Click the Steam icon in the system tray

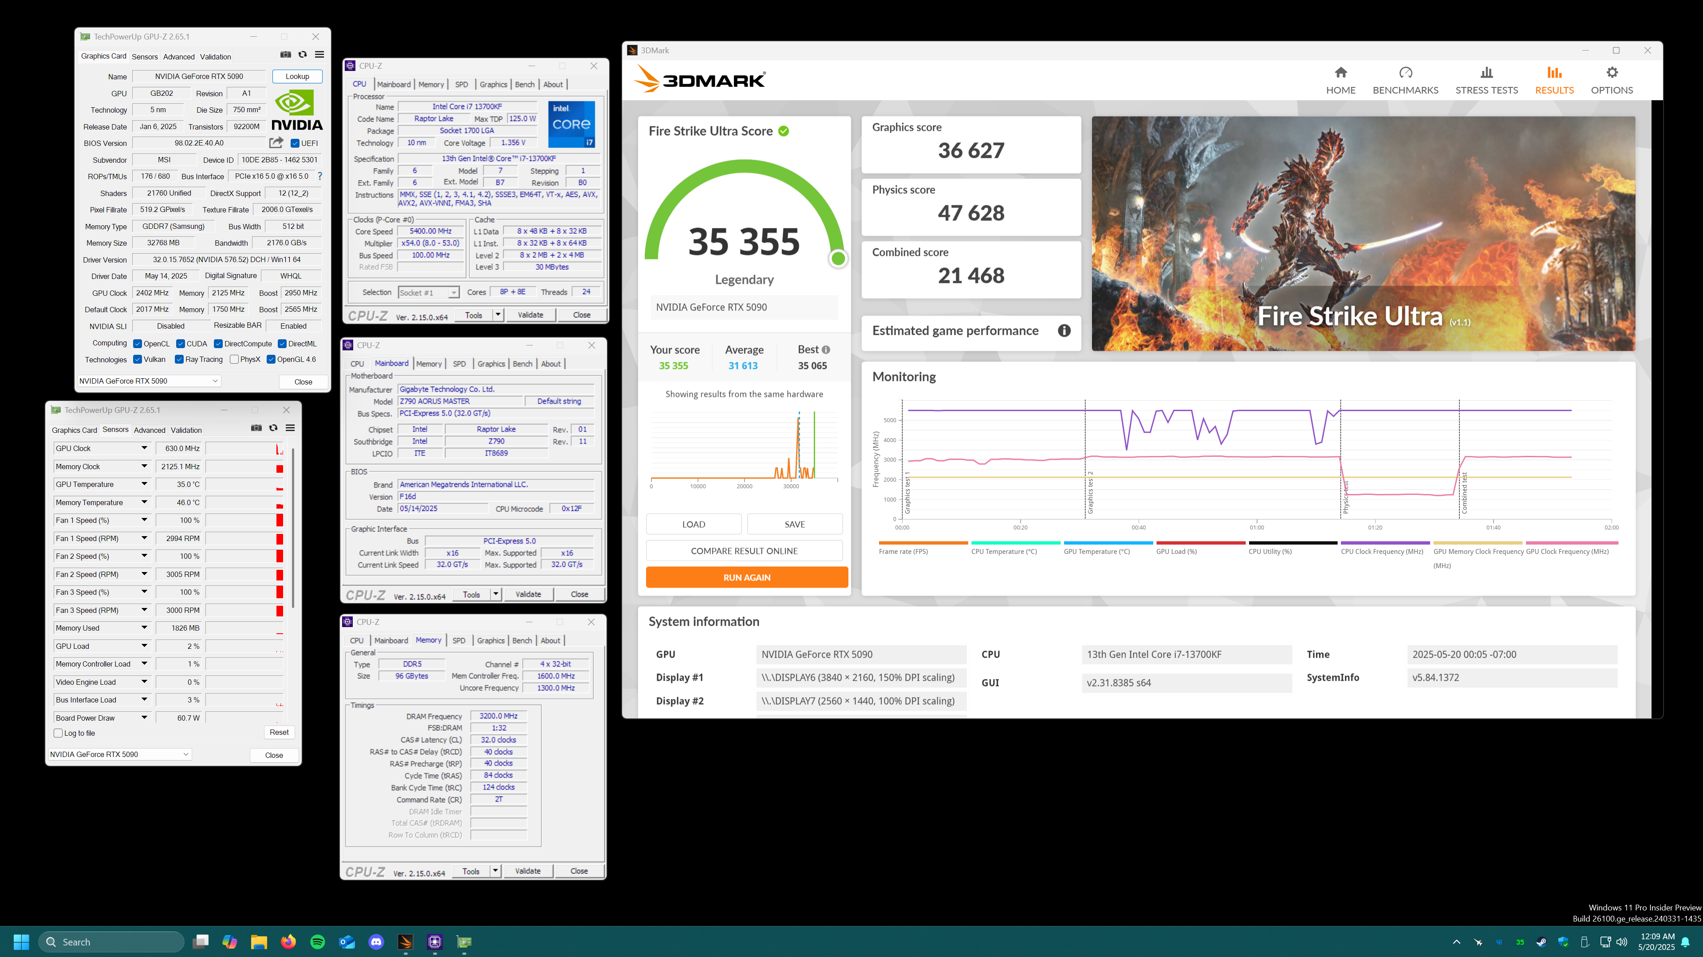pos(1541,942)
